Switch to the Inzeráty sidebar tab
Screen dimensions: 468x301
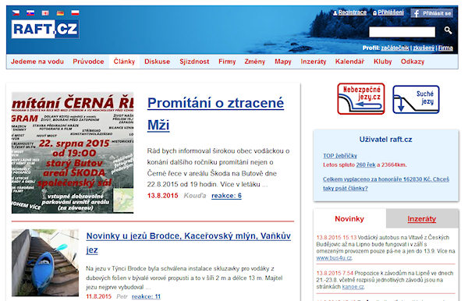coord(422,218)
